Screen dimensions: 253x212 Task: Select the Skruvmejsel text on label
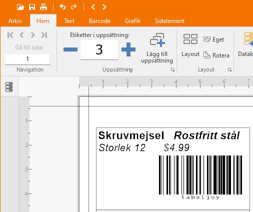(x=131, y=135)
